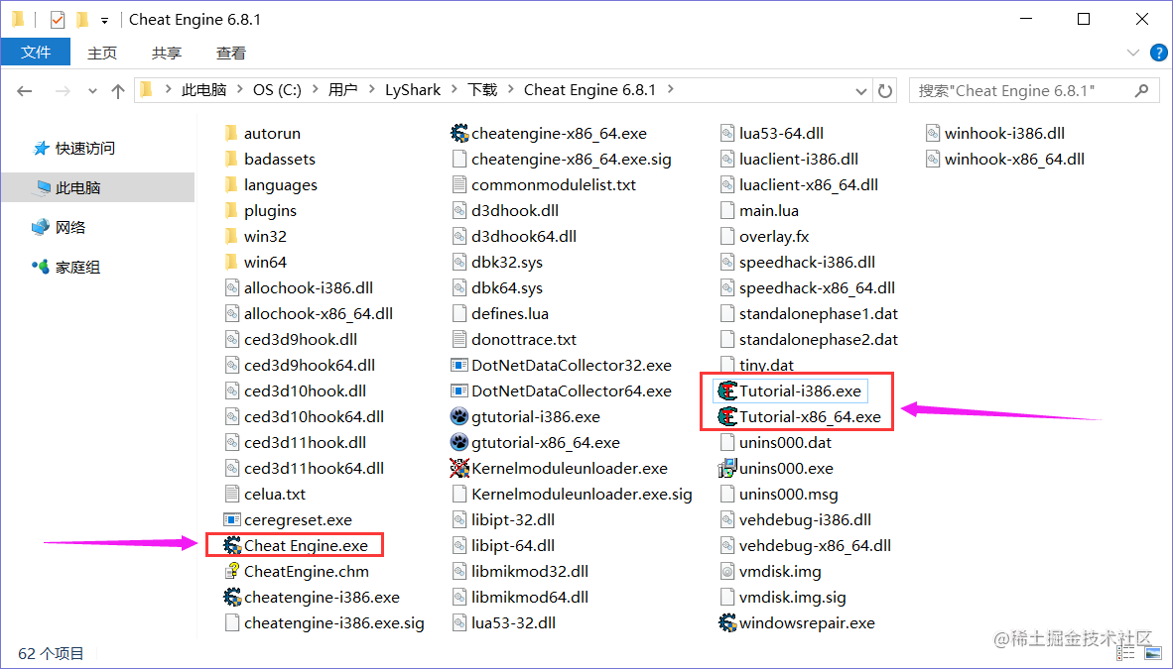Select 家庭组 in navigation pane
The image size is (1173, 669).
click(77, 267)
